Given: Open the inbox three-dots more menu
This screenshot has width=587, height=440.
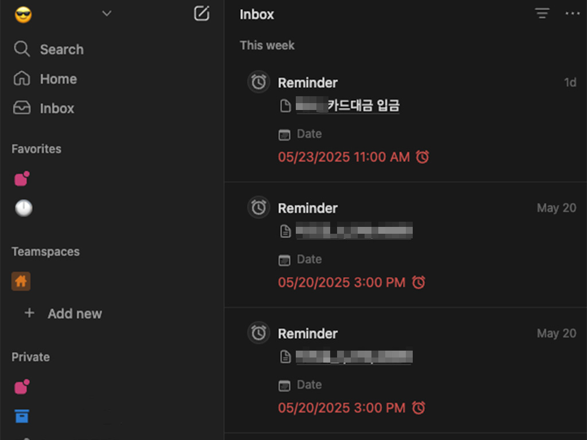Looking at the screenshot, I should [572, 14].
